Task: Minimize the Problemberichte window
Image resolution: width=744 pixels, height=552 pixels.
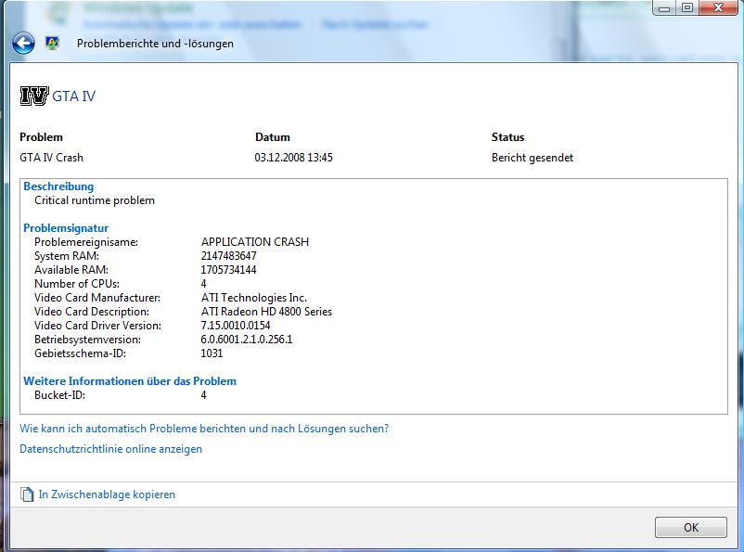Action: pyautogui.click(x=664, y=7)
